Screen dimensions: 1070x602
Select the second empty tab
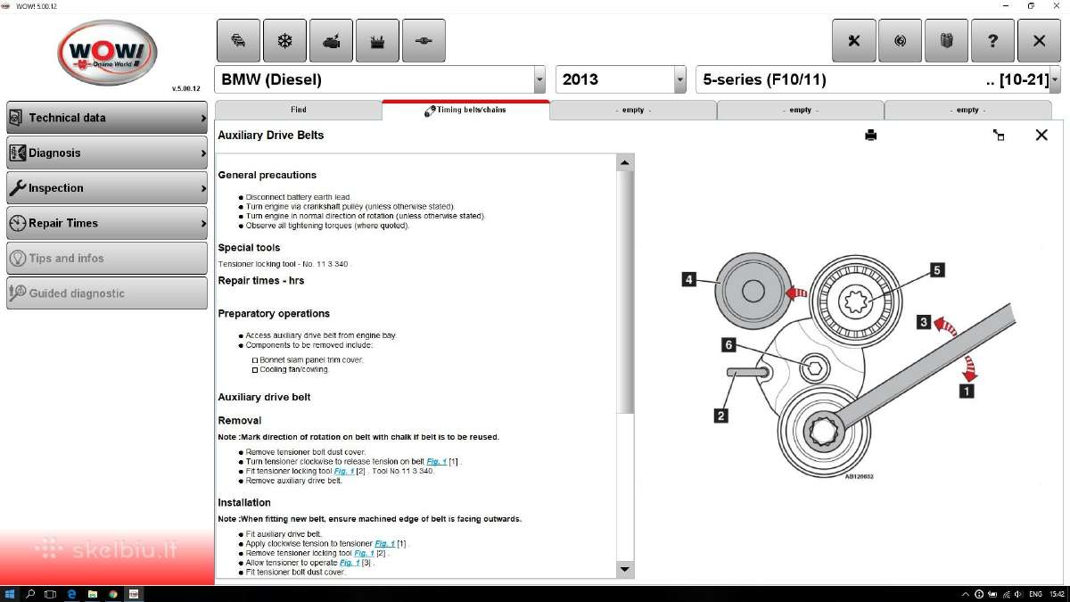click(801, 110)
